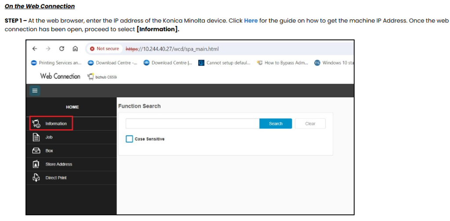The image size is (450, 221).
Task: Click the browser home icon
Action: coord(75,49)
